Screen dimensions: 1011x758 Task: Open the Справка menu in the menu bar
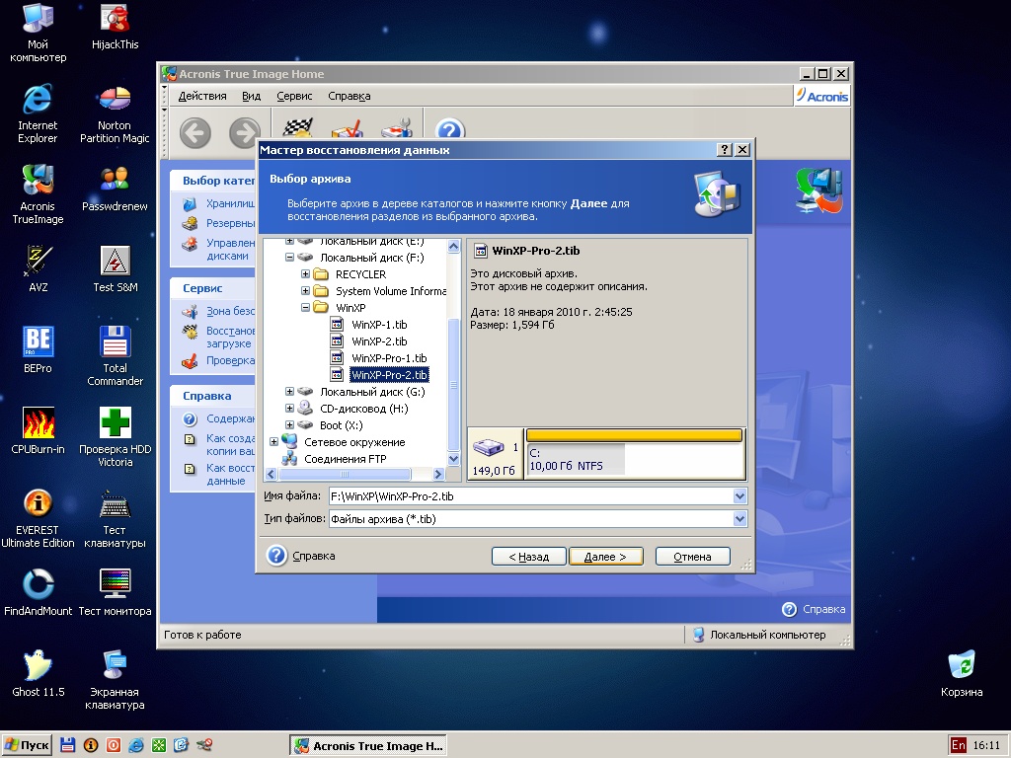click(349, 96)
